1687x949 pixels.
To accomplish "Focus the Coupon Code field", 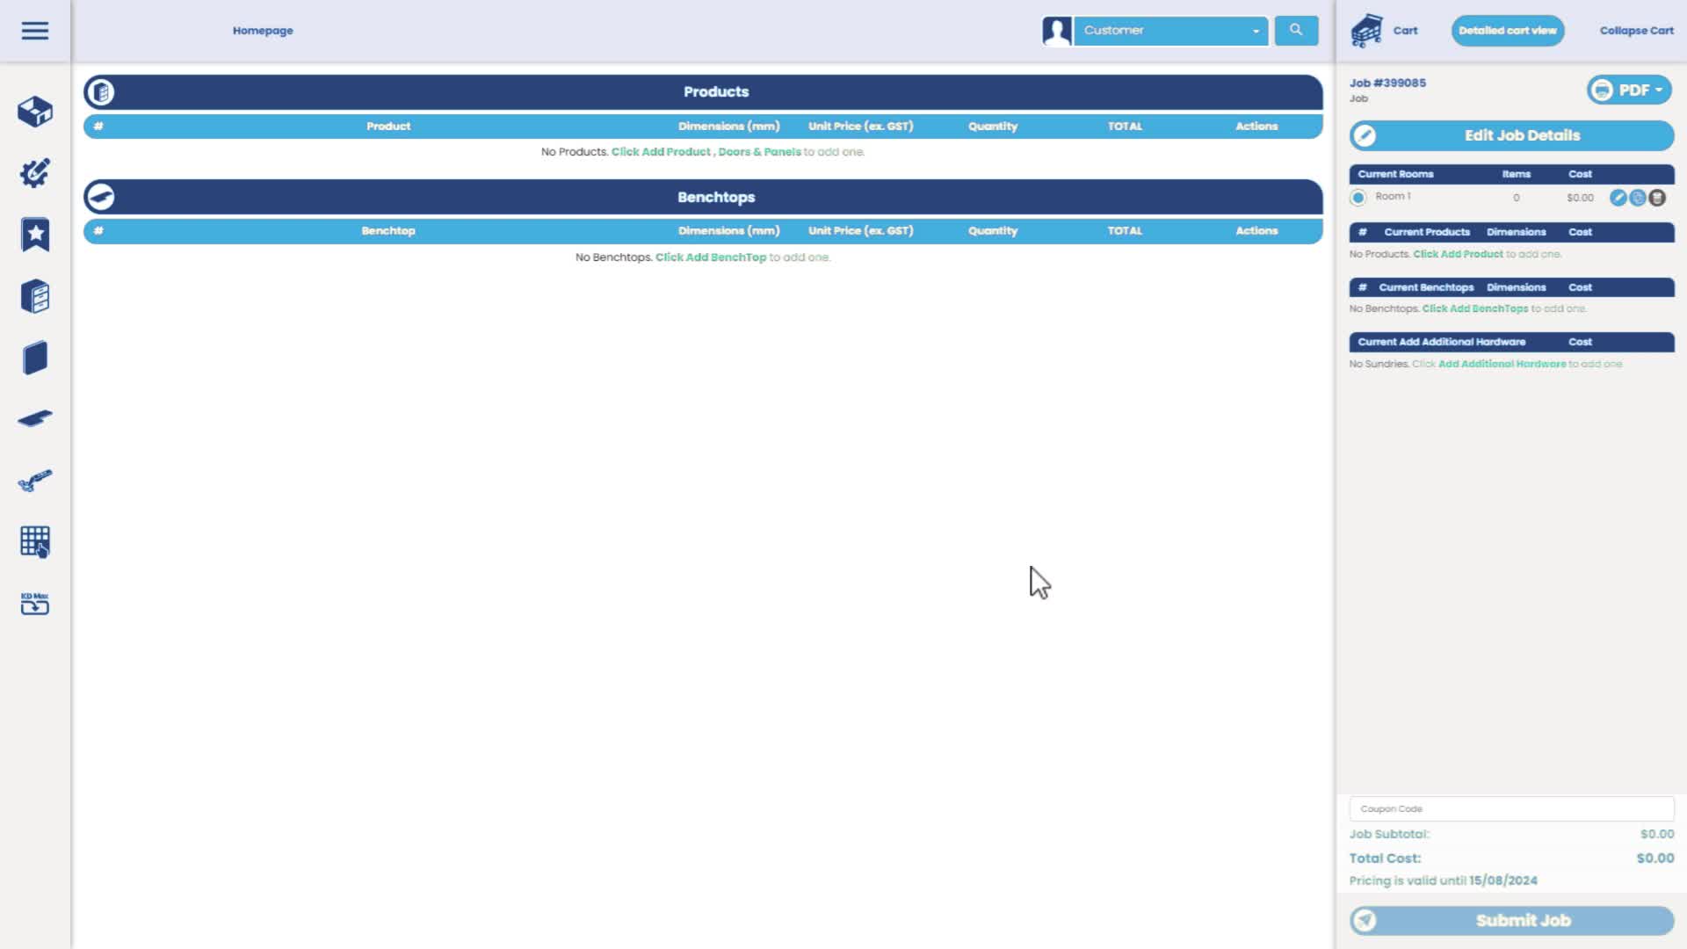I will click(1512, 808).
